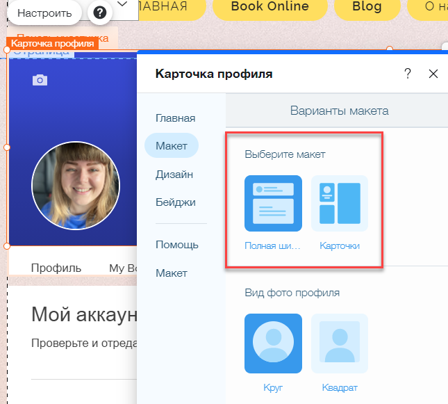
Task: Click the Квадрат caption text
Action: point(340,388)
